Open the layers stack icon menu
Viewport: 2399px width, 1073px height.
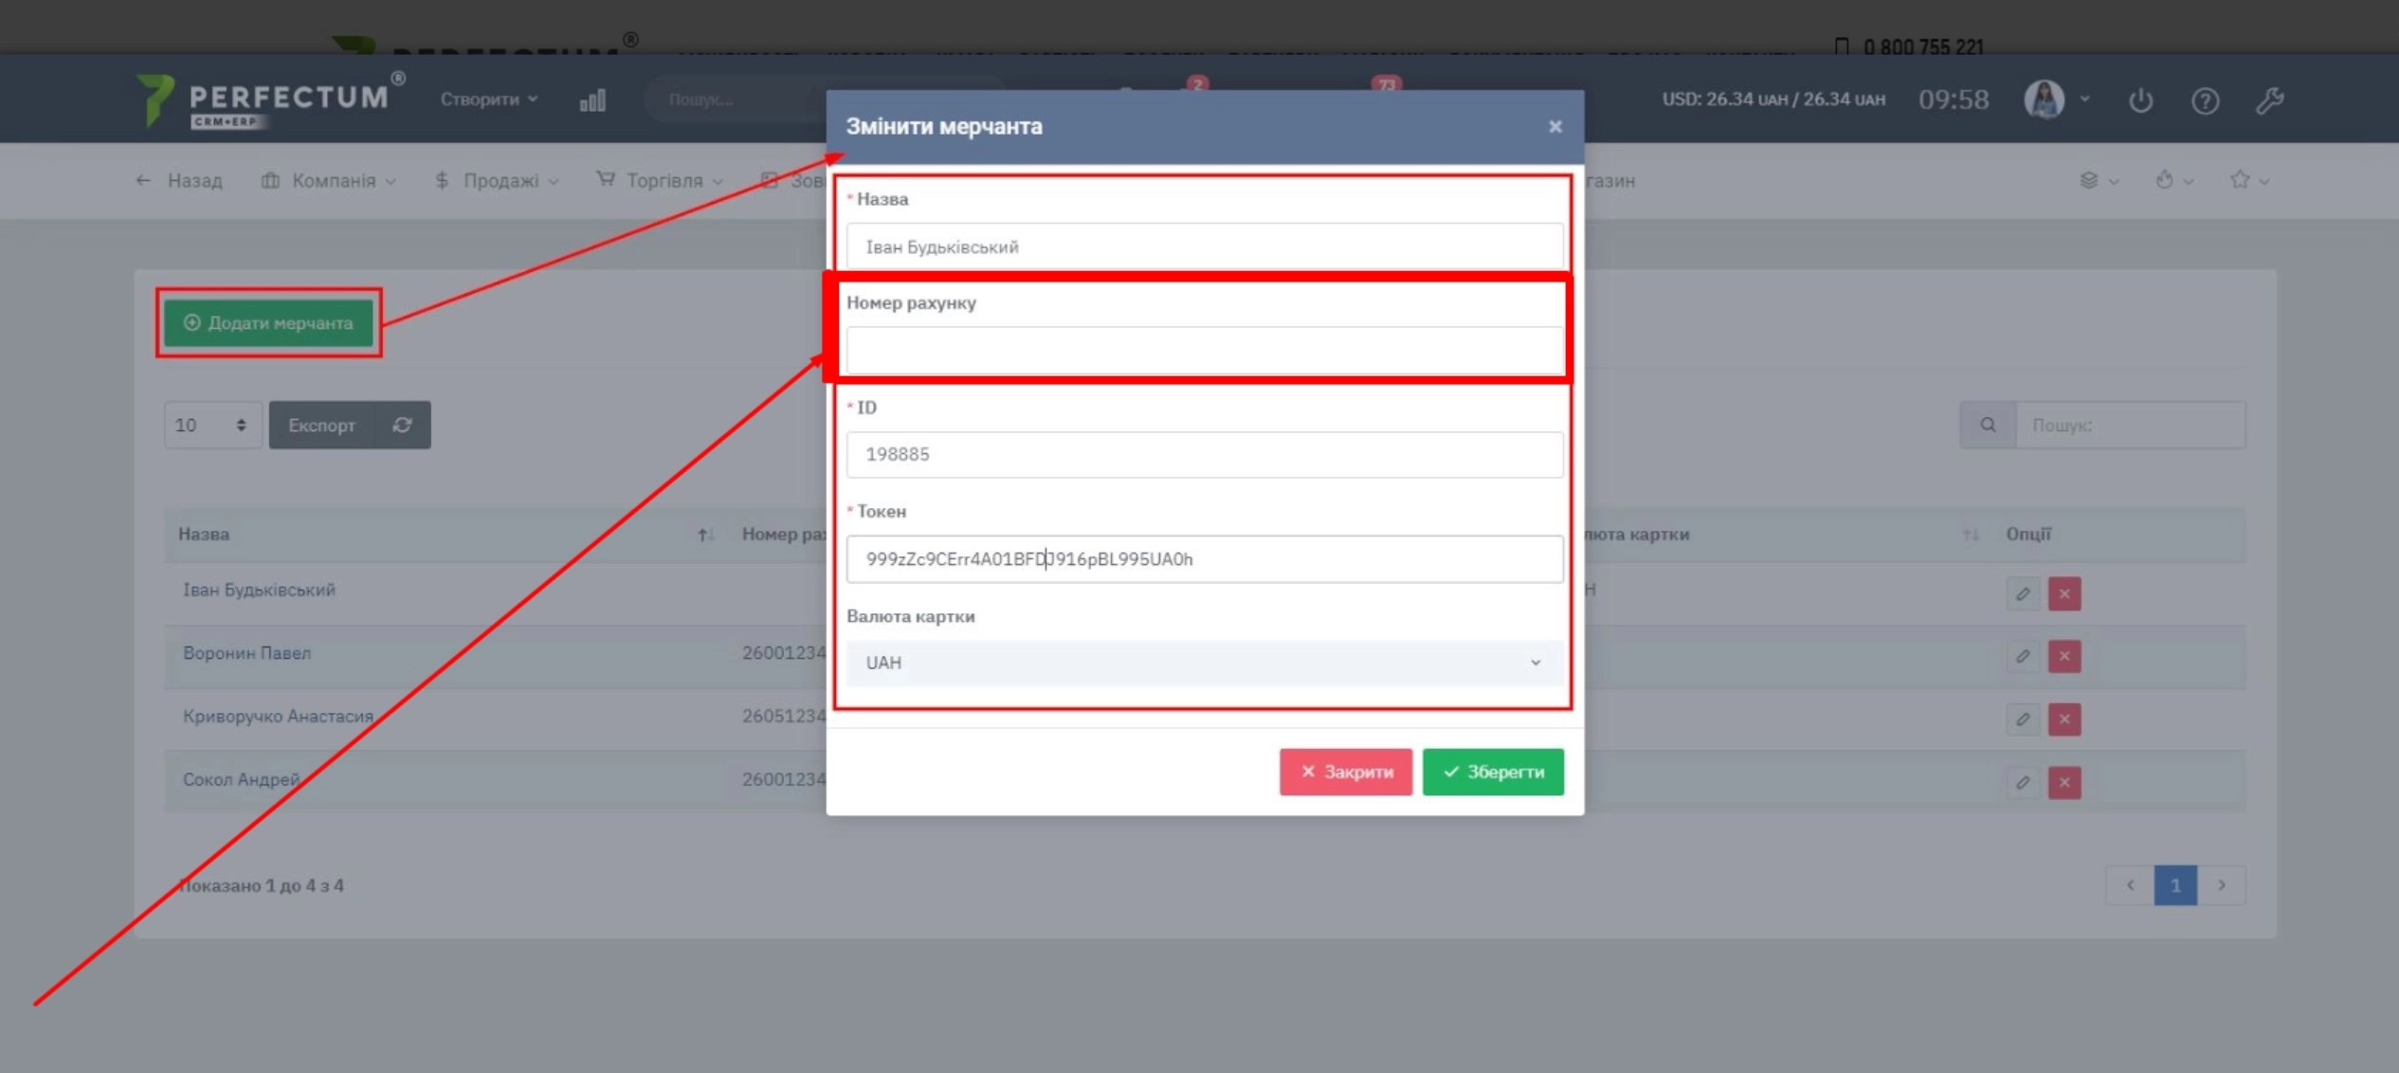[2089, 180]
